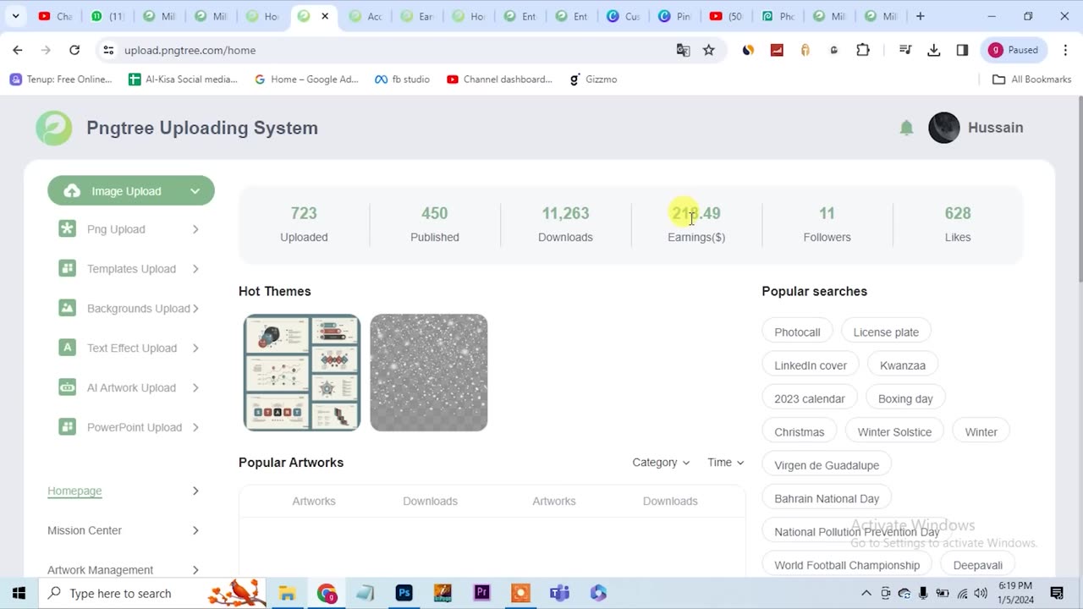This screenshot has height=609, width=1083.
Task: Open Premiere Pro from the taskbar
Action: [482, 593]
